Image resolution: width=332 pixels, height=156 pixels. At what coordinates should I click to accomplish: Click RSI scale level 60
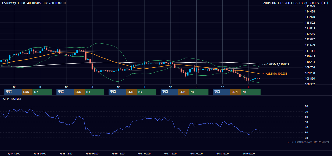point(307,117)
